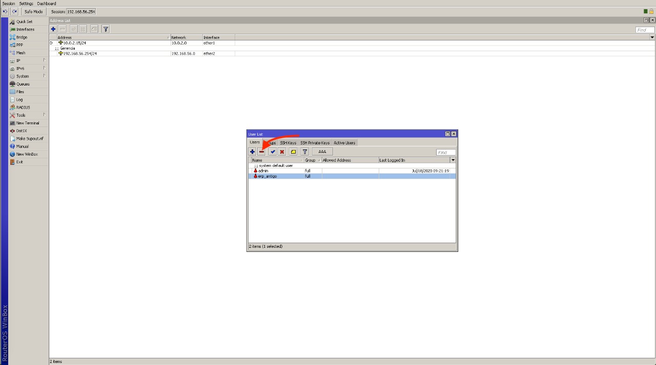Switch to the SSH Private Keys tab
Image resolution: width=656 pixels, height=365 pixels.
315,143
